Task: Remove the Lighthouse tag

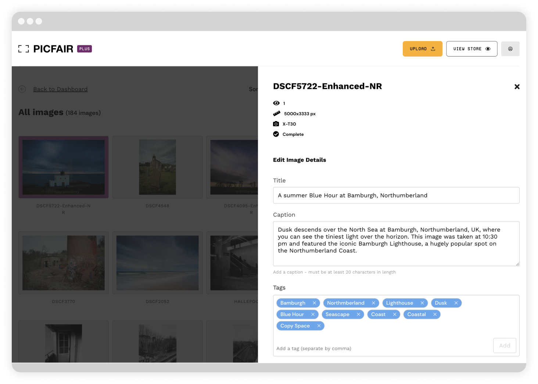Action: tap(423, 303)
